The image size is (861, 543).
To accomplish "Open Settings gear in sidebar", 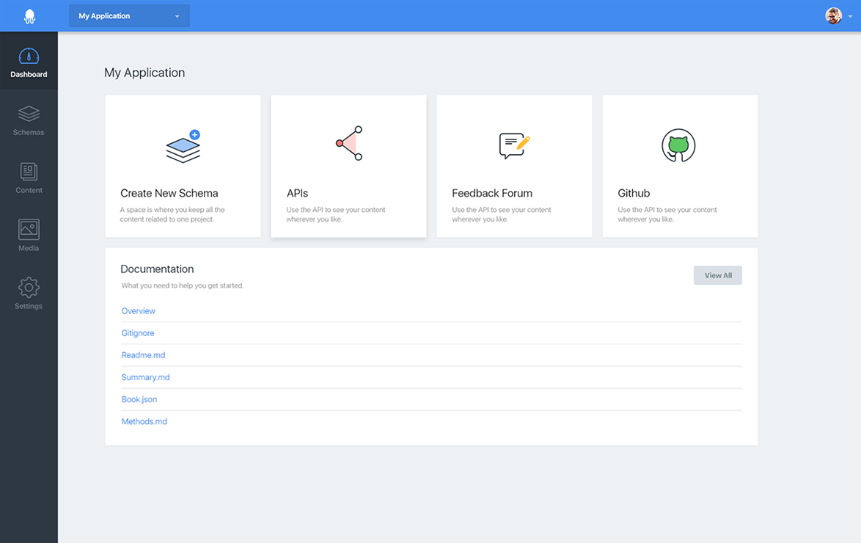I will 29,288.
